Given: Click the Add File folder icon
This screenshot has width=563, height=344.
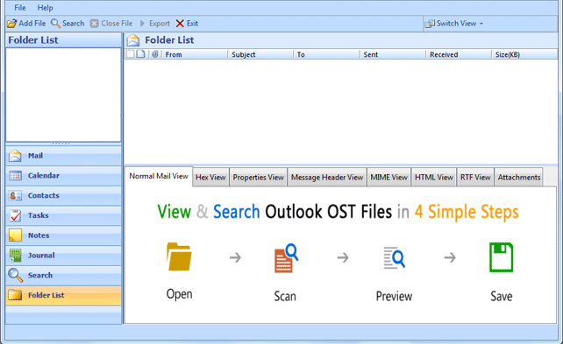Looking at the screenshot, I should 12,24.
